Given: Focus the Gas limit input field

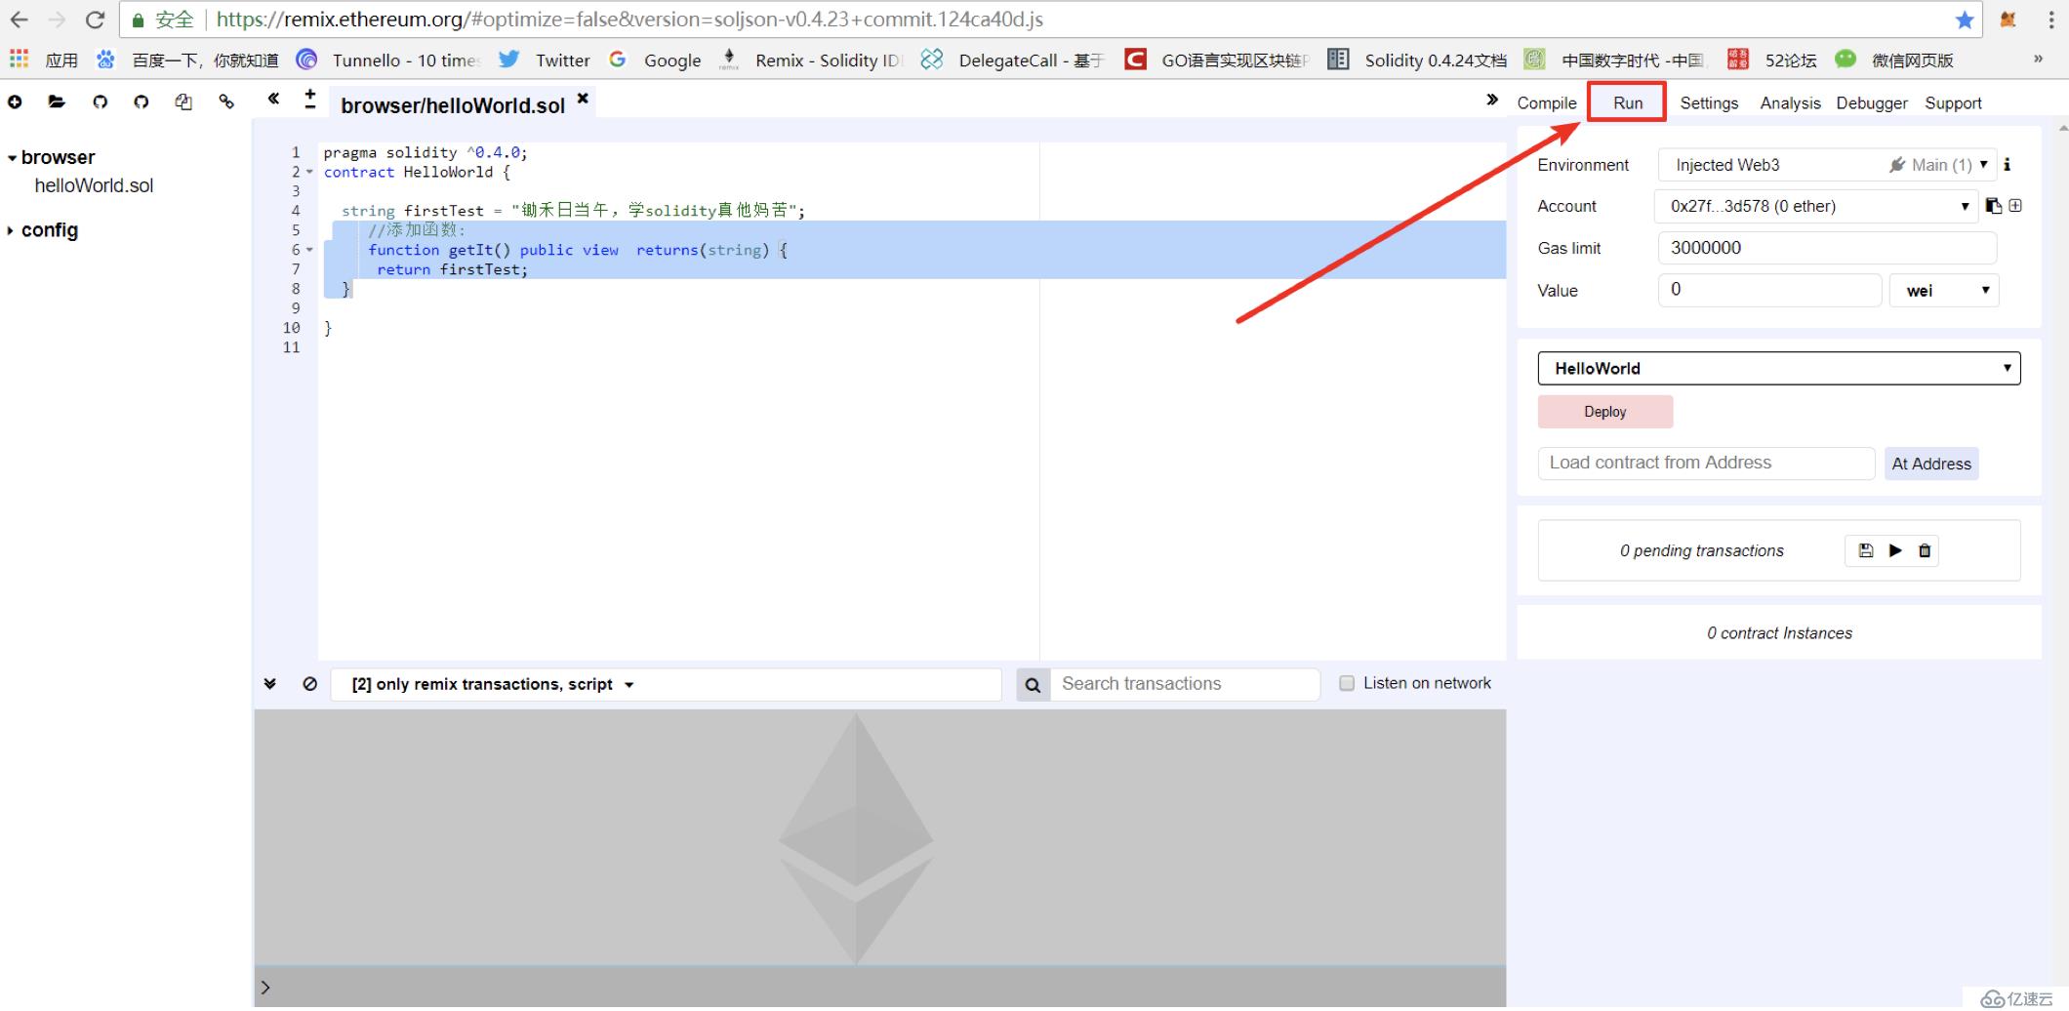Looking at the screenshot, I should [1827, 248].
